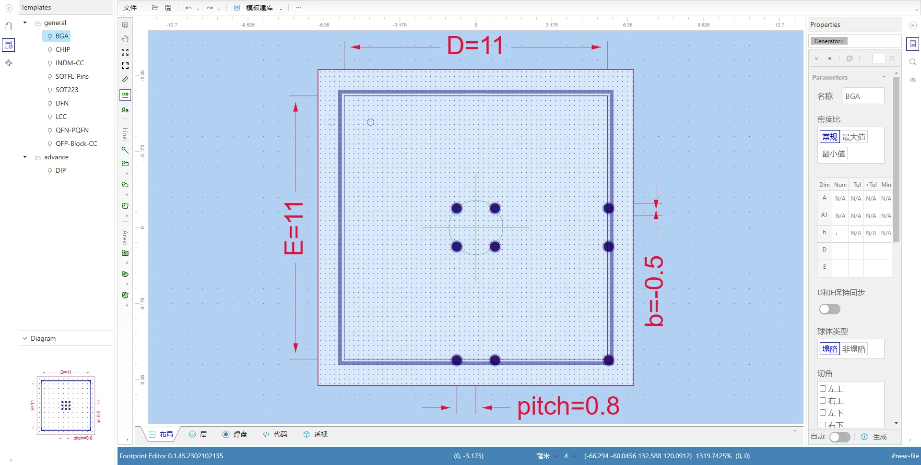Select the pan hand tool
Image resolution: width=921 pixels, height=465 pixels.
pyautogui.click(x=125, y=39)
